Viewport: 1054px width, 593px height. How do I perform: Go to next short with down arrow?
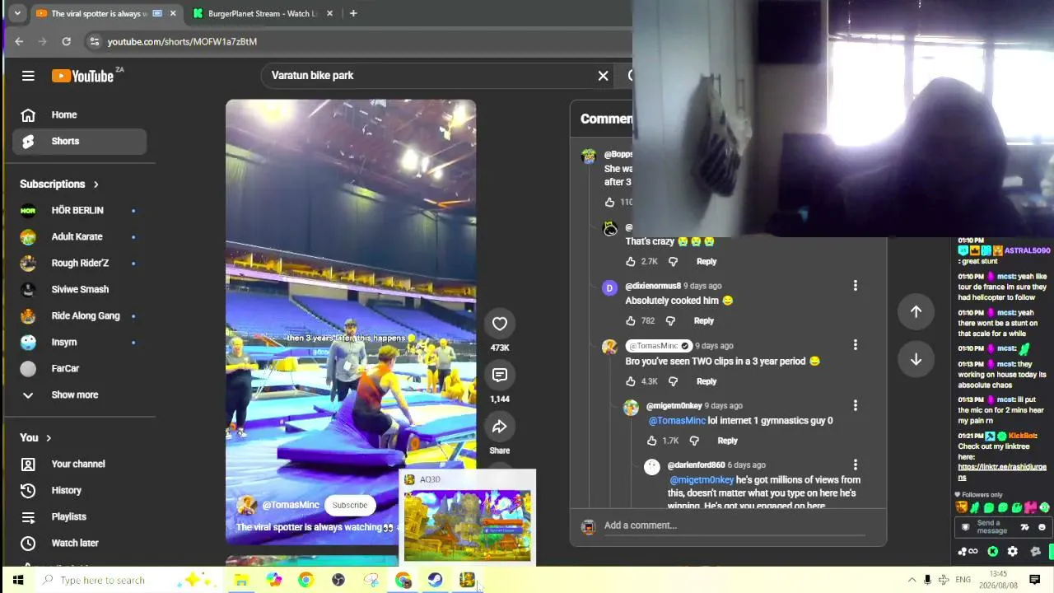pyautogui.click(x=916, y=359)
